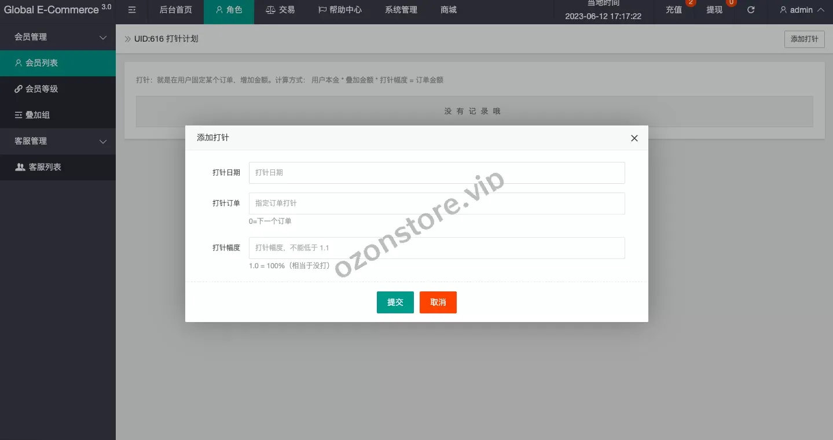Open 叠加组 in the sidebar
The width and height of the screenshot is (833, 440).
coord(38,115)
